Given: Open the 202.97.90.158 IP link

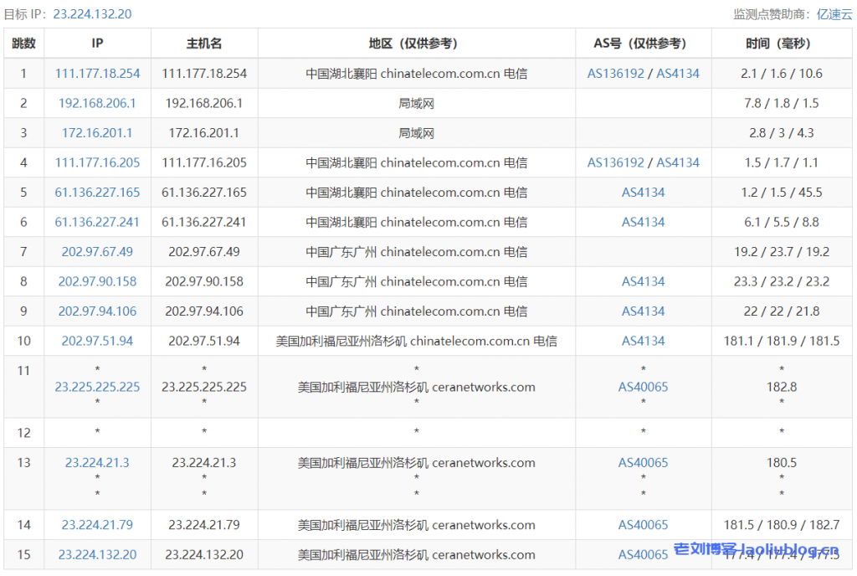Looking at the screenshot, I should coord(97,282).
